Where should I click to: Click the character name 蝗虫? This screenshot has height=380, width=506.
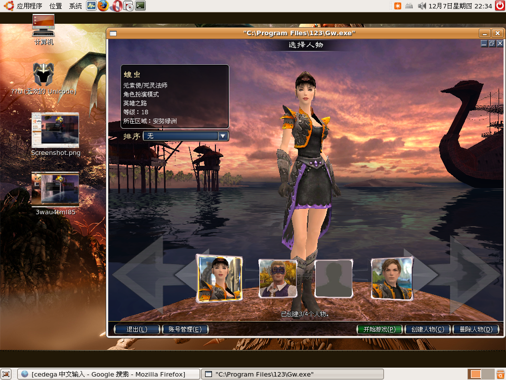tap(132, 75)
